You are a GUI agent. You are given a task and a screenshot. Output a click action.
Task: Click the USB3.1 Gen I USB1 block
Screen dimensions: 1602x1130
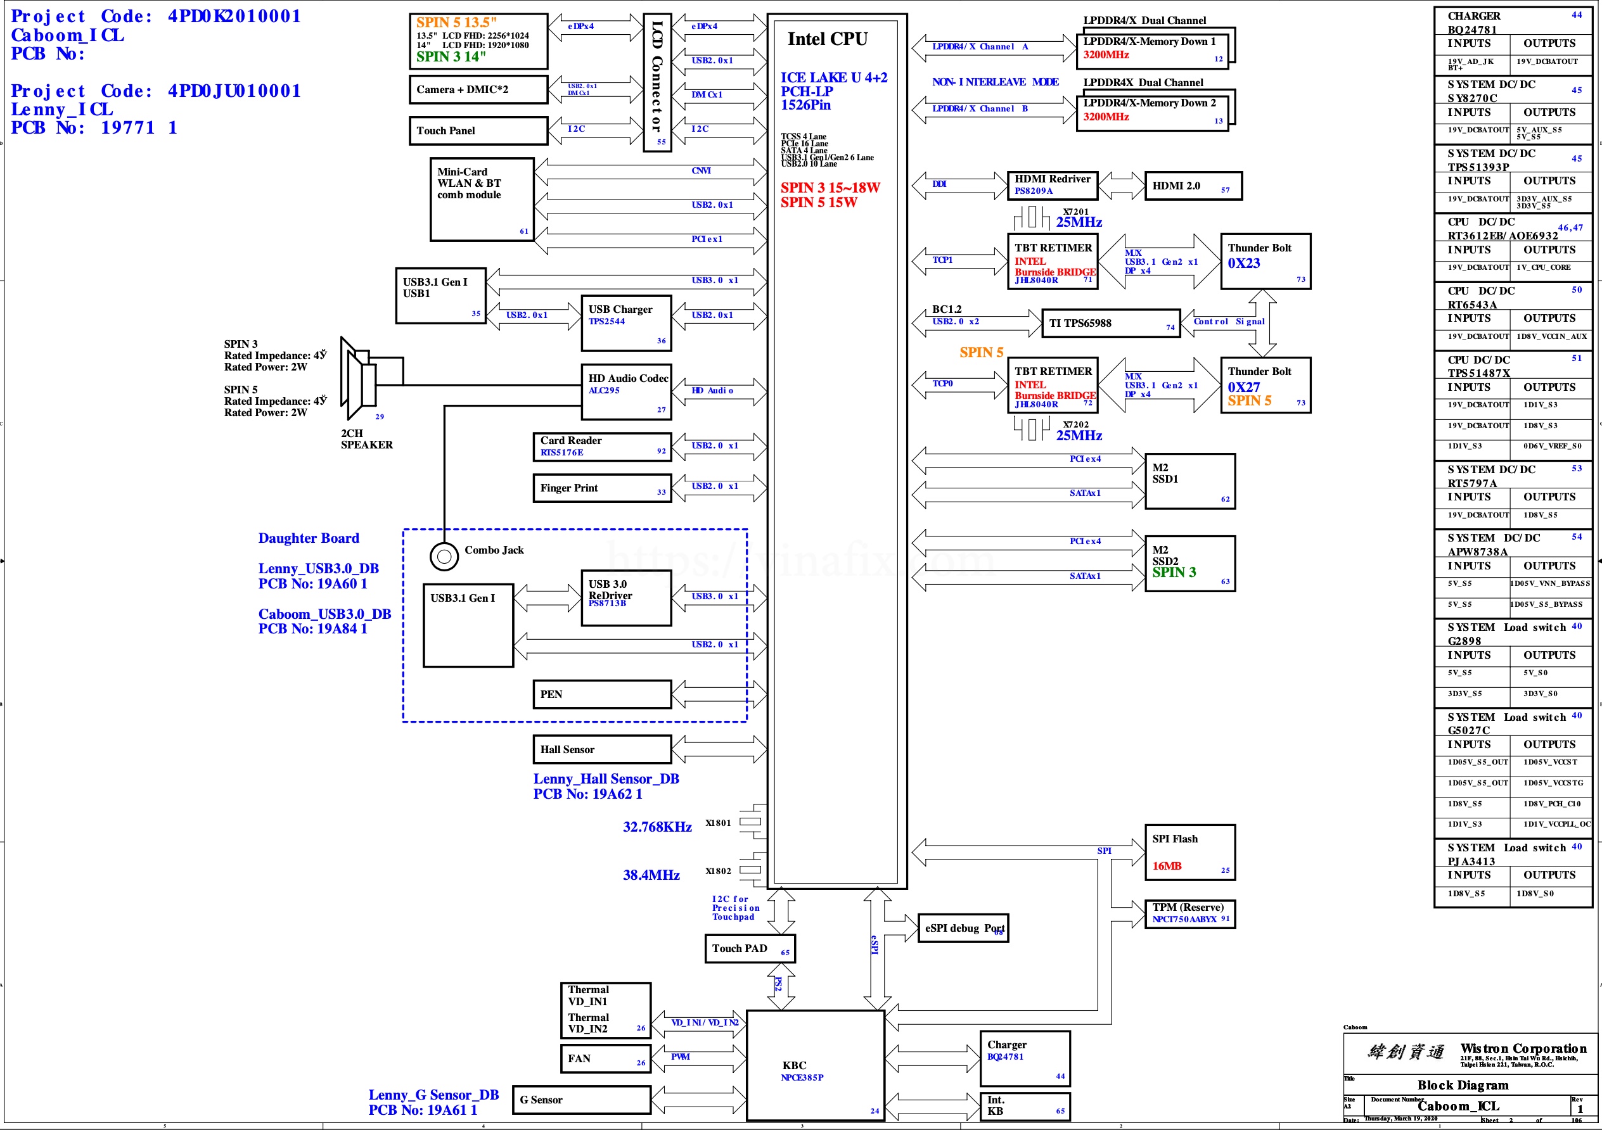pyautogui.click(x=440, y=296)
